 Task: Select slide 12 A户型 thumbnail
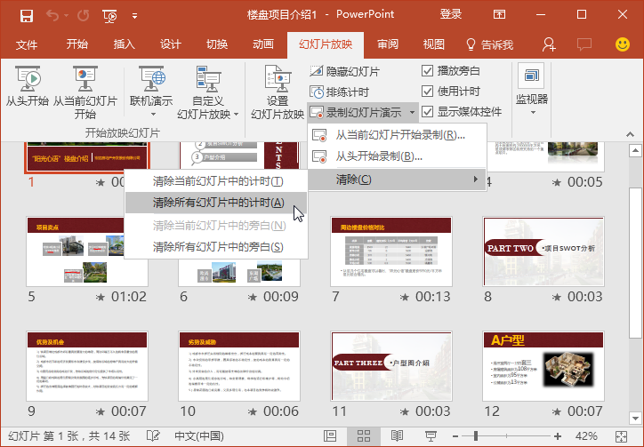pos(543,366)
